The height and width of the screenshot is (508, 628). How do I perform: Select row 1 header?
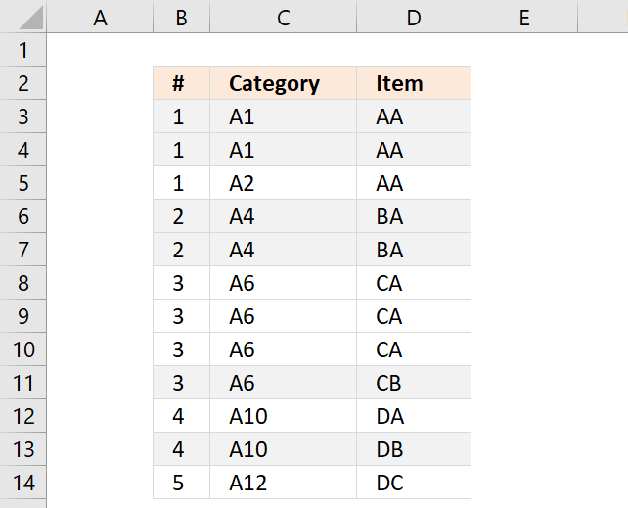pyautogui.click(x=23, y=50)
